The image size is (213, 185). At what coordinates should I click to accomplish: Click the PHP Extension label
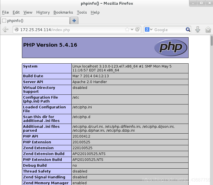pyautogui.click(x=37, y=142)
